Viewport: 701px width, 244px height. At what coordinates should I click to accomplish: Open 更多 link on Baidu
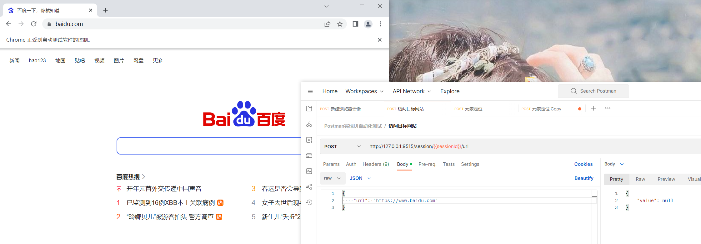pyautogui.click(x=158, y=60)
